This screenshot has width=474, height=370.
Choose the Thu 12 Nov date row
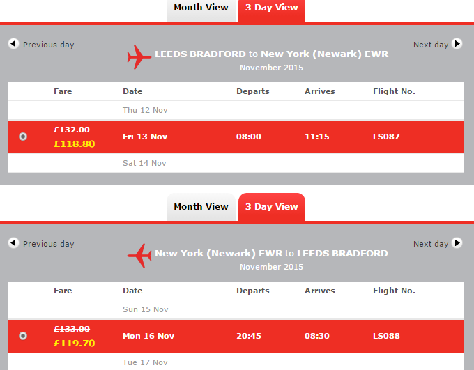[x=236, y=110]
